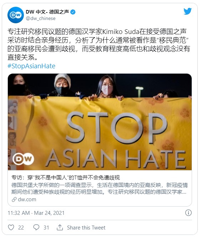The width and height of the screenshot is (202, 237).
Task: Open replies via speech bubble icon
Action: point(36,227)
